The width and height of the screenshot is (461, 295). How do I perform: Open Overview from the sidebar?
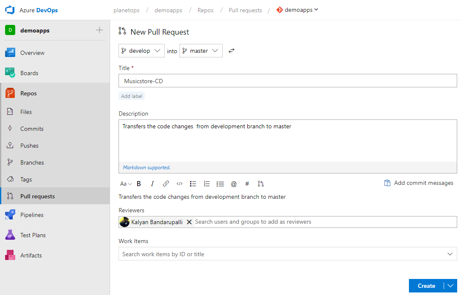(x=55, y=53)
